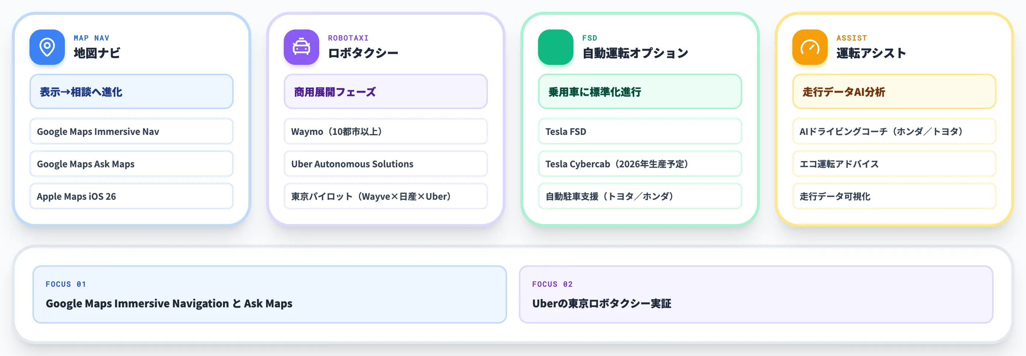This screenshot has width=1026, height=356.
Task: Select エコ運転アドバイス item
Action: tap(894, 164)
